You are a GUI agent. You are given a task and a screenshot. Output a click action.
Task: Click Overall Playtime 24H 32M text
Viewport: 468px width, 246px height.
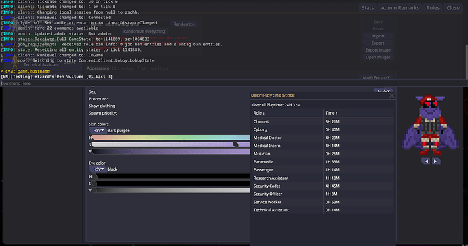(276, 105)
